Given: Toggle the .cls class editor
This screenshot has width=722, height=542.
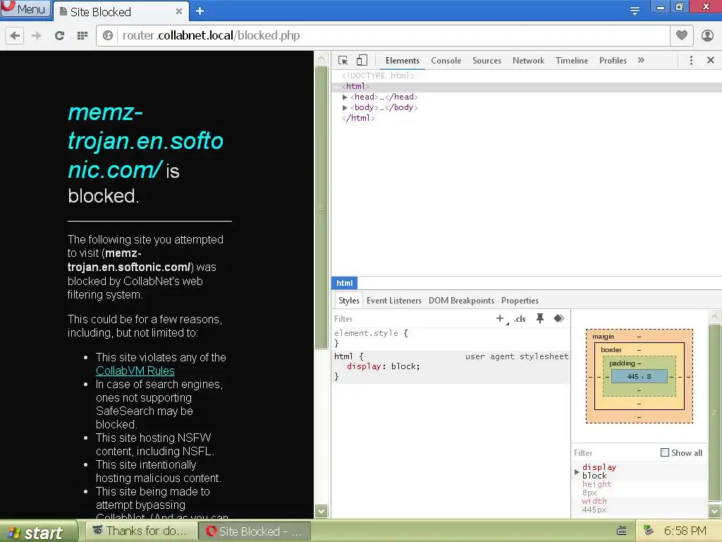Looking at the screenshot, I should (520, 319).
